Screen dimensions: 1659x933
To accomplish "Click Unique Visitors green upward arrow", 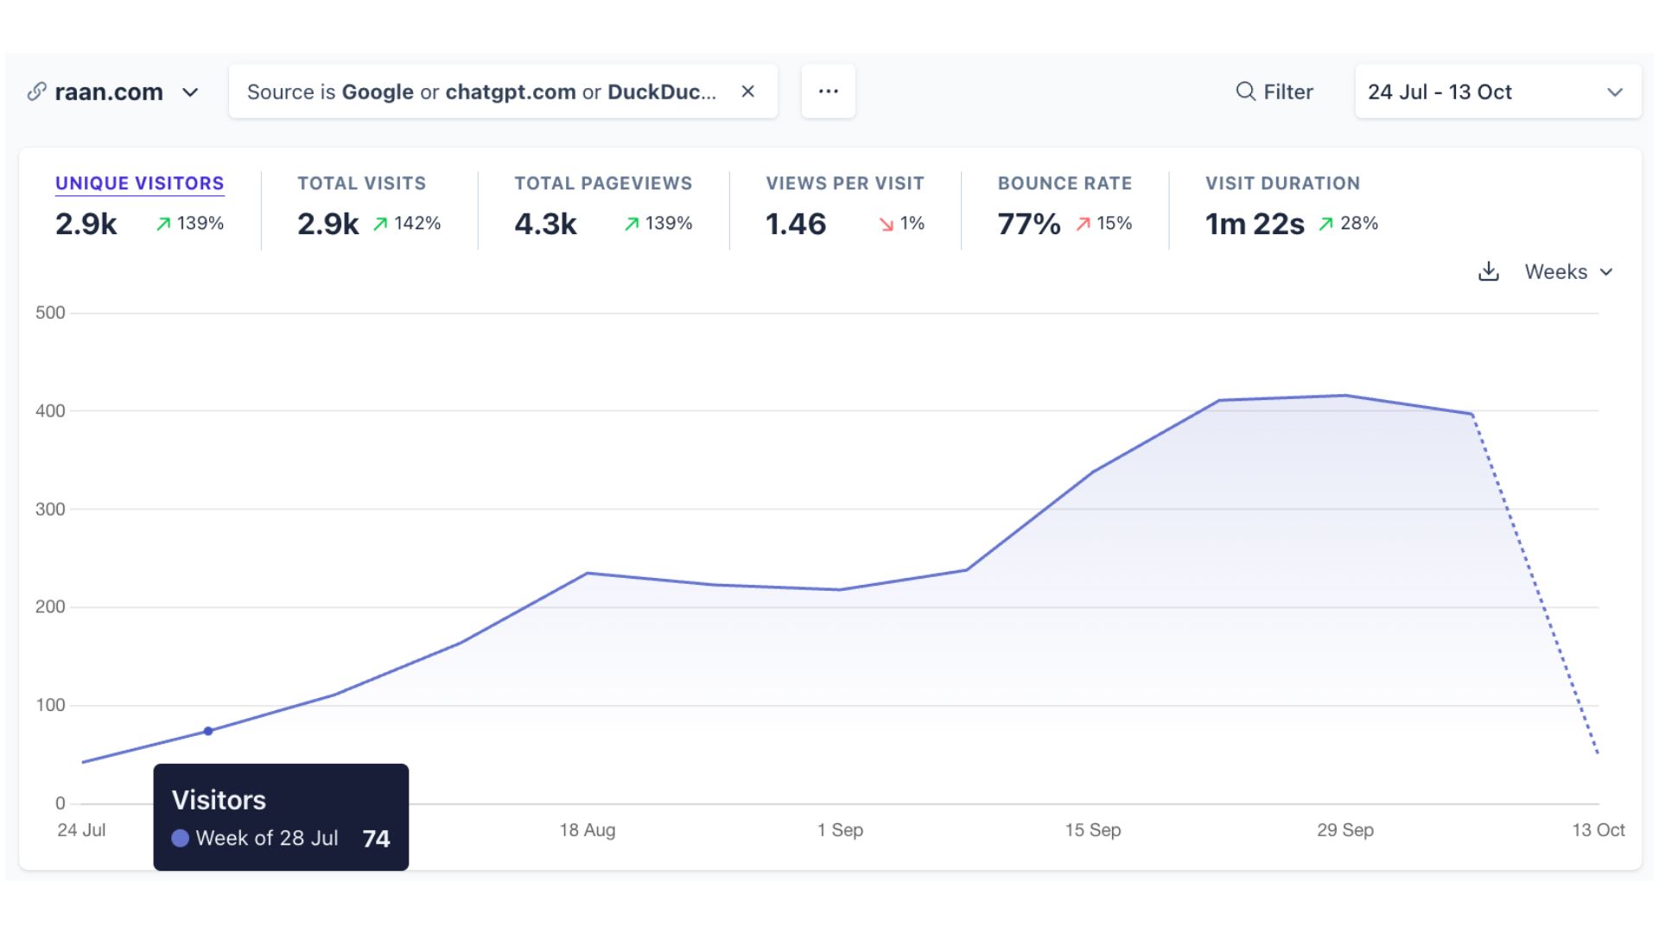I will (163, 225).
